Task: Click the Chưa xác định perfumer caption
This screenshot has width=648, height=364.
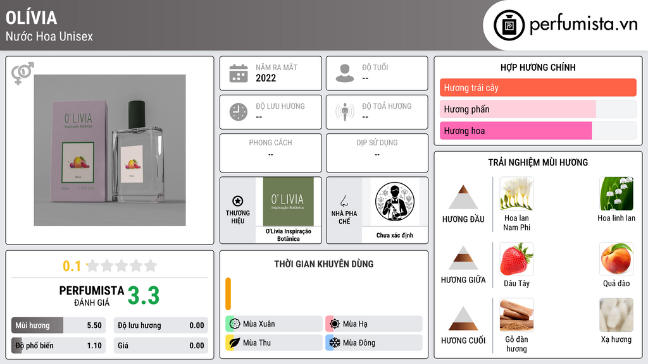Action: coord(395,235)
